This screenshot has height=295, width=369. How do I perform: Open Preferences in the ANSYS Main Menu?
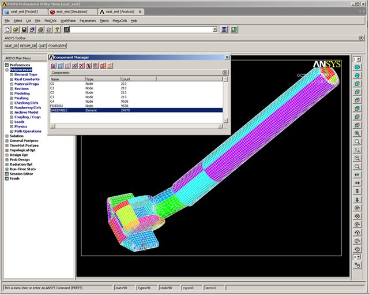(x=20, y=65)
